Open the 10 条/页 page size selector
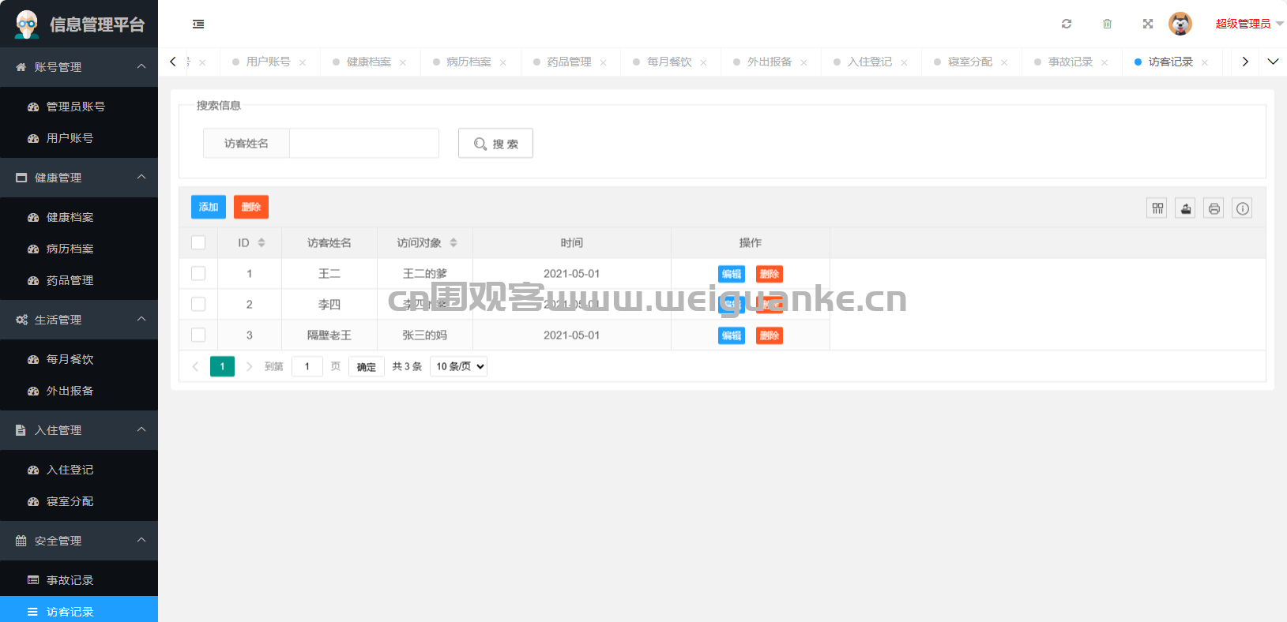The image size is (1287, 622). [458, 366]
